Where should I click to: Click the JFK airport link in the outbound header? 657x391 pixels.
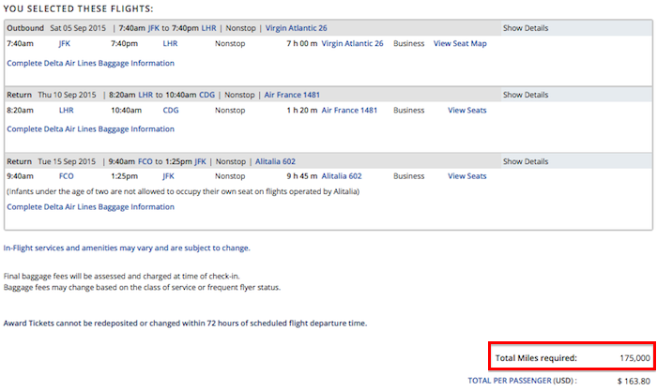tap(153, 28)
